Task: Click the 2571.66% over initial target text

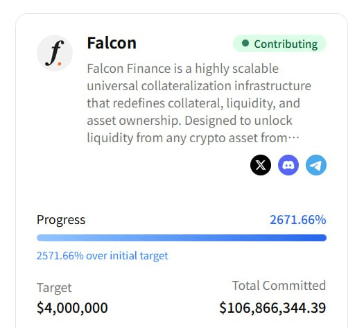Action: pos(103,256)
